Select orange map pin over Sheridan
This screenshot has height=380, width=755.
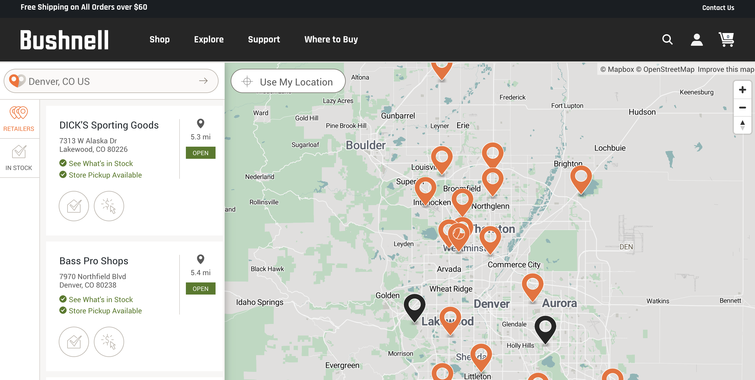481,358
